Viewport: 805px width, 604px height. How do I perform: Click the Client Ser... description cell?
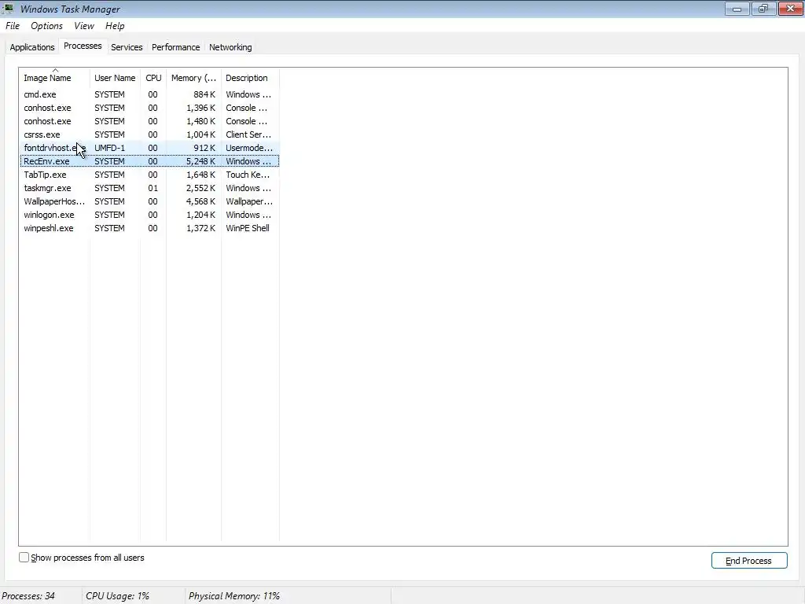[248, 134]
